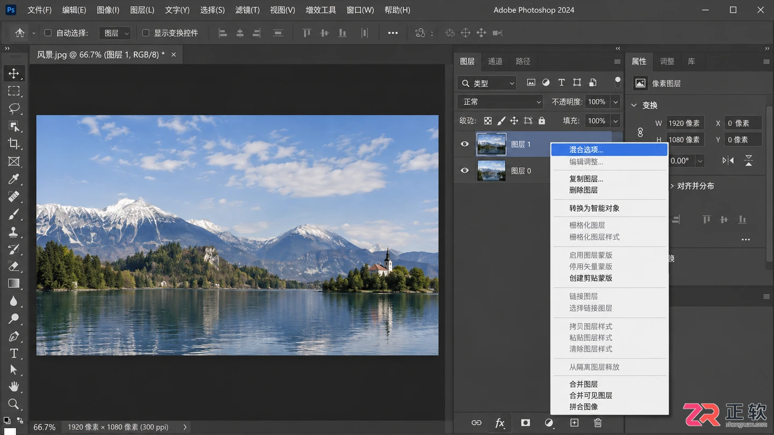This screenshot has height=435, width=774.
Task: Choose the Horizontal Type tool in the toolbar
Action: coord(14,353)
